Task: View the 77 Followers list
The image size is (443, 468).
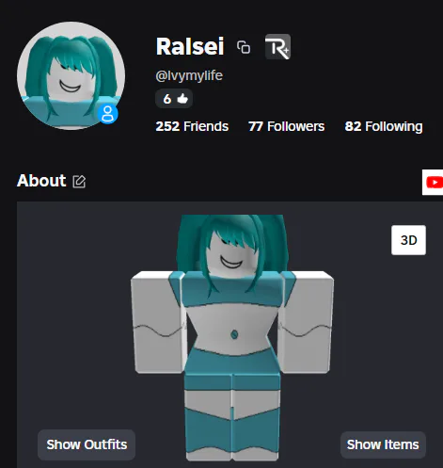Action: click(286, 126)
